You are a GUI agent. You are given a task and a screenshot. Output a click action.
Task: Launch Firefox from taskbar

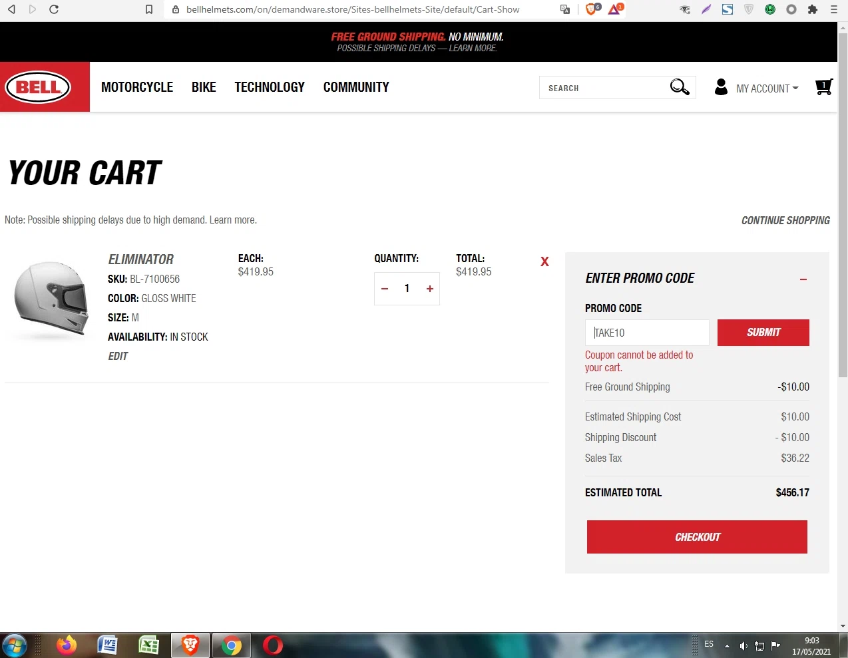click(66, 645)
